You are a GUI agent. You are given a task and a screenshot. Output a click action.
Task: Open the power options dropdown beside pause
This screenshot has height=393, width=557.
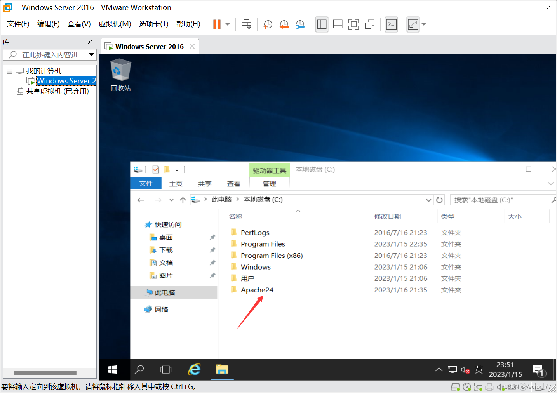point(228,24)
